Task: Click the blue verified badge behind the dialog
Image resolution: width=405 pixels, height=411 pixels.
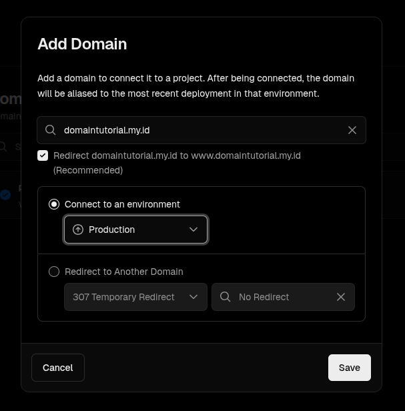Action: coord(5,195)
